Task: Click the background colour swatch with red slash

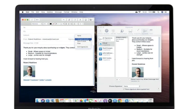Action: [x=54, y=24]
